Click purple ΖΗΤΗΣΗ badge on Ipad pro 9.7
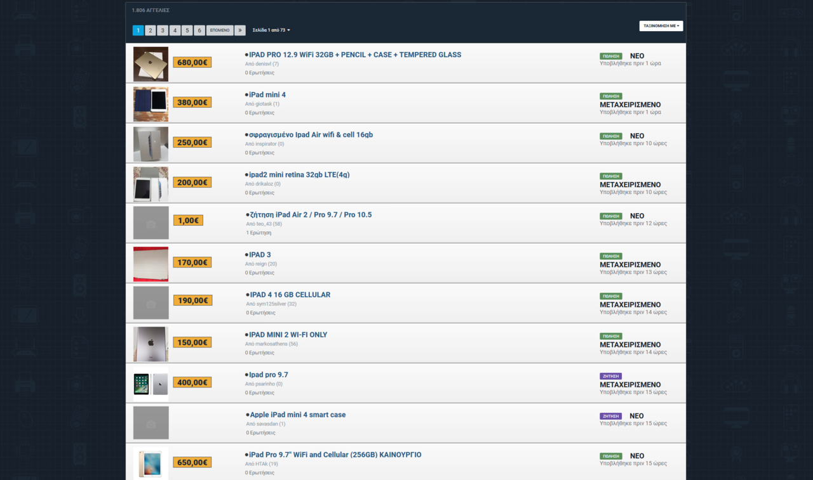This screenshot has height=480, width=813. click(611, 376)
